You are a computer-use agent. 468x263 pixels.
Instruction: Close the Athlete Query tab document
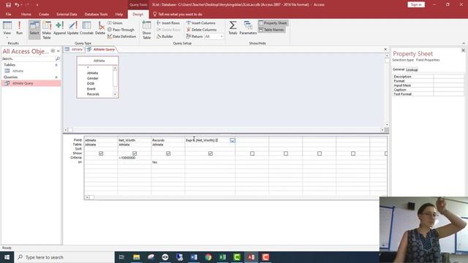[385, 49]
